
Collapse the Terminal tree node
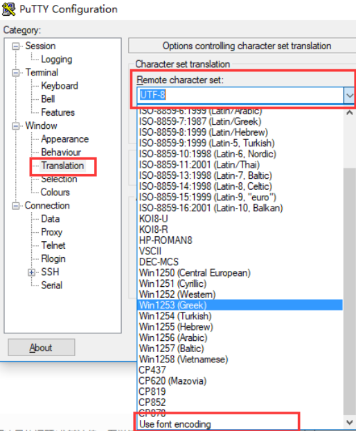tap(16, 73)
